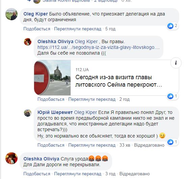Open the road-closure article thumbnail image
Screen dimensions: 191x179
click(52, 78)
